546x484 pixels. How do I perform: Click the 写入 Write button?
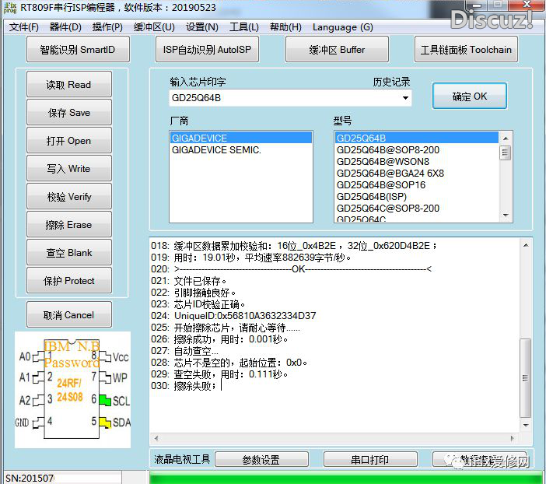point(69,168)
